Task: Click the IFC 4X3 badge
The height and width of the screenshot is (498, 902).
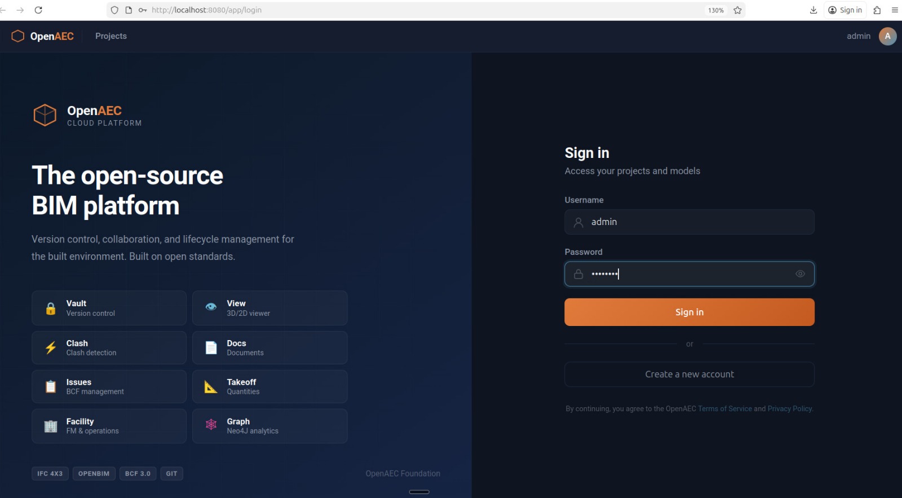Action: coord(50,474)
